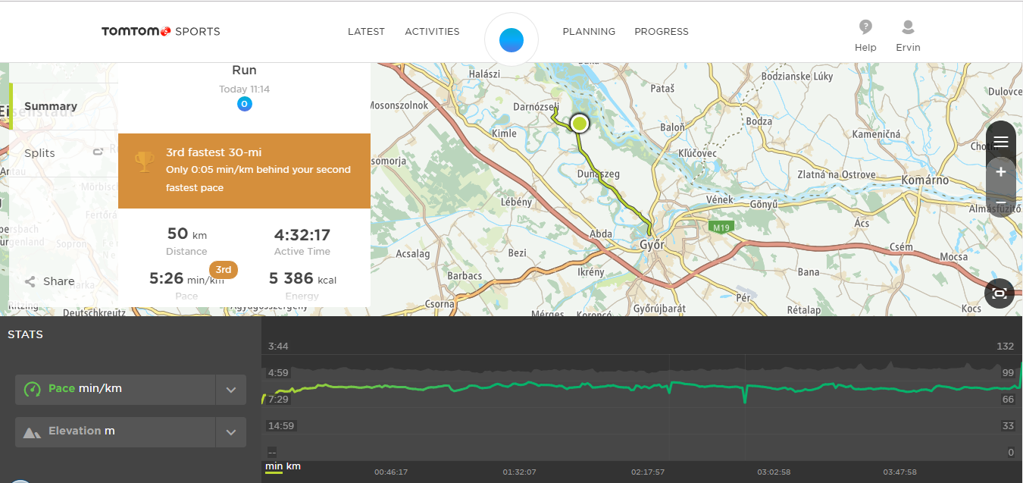Click the Komárno city label on the map
The width and height of the screenshot is (1023, 483).
coord(925,180)
